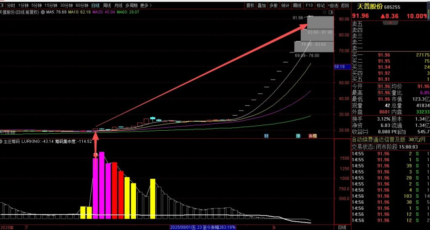Click the date range info bar at bottom
The height and width of the screenshot is (230, 430).
202,227
